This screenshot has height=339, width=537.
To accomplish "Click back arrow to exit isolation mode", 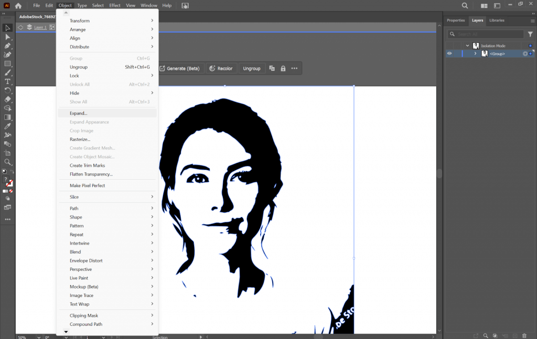I will click(20, 27).
